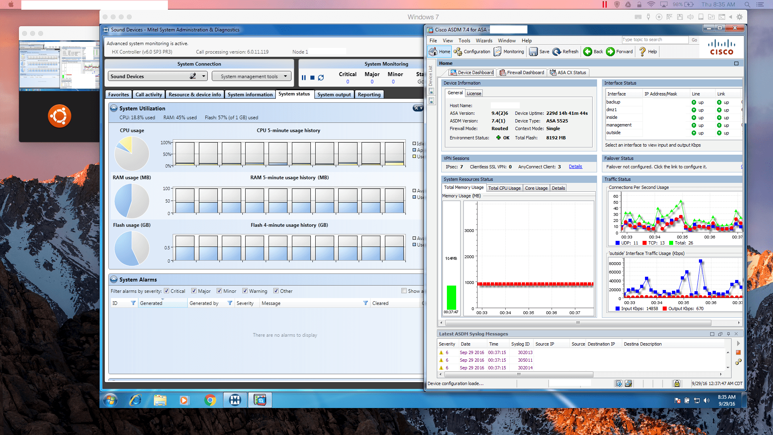Click the 'Type topic to search' field

click(655, 39)
